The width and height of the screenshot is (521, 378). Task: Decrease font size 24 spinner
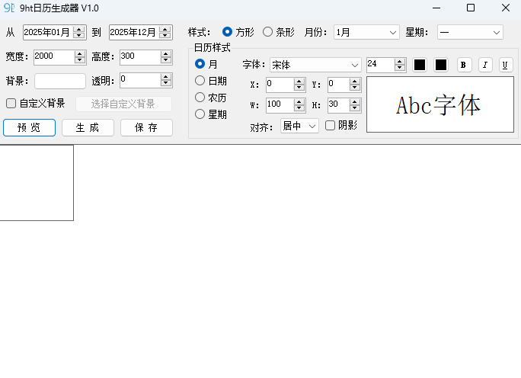[x=400, y=68]
